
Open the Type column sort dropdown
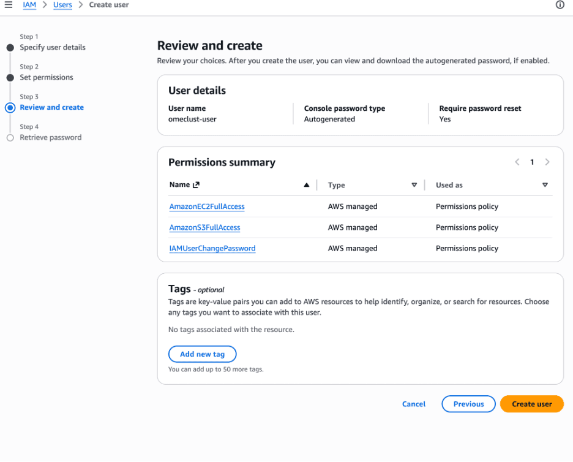(x=414, y=185)
